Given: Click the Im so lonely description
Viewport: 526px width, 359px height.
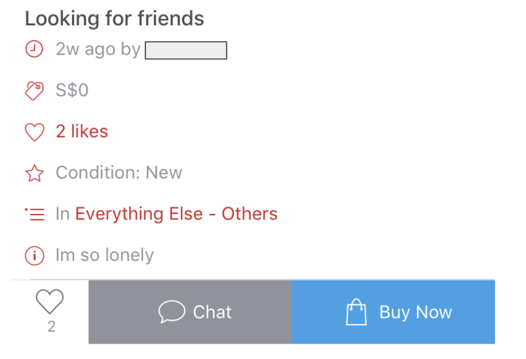Looking at the screenshot, I should tap(105, 255).
